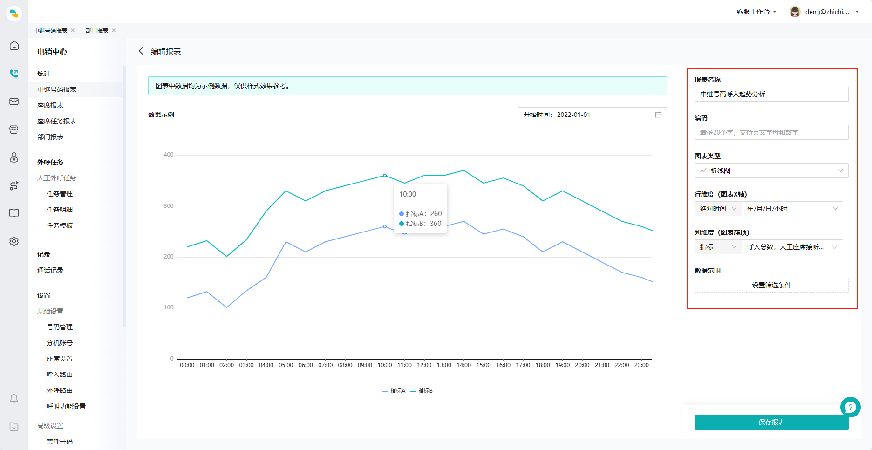The image size is (872, 450).
Task: Click the side menu vertical scrollbar
Action: pos(124,196)
